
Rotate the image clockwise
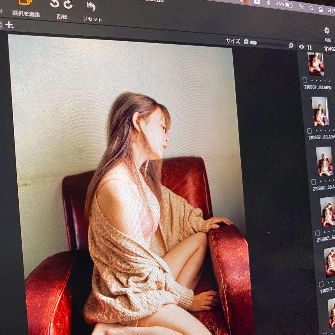tap(68, 4)
